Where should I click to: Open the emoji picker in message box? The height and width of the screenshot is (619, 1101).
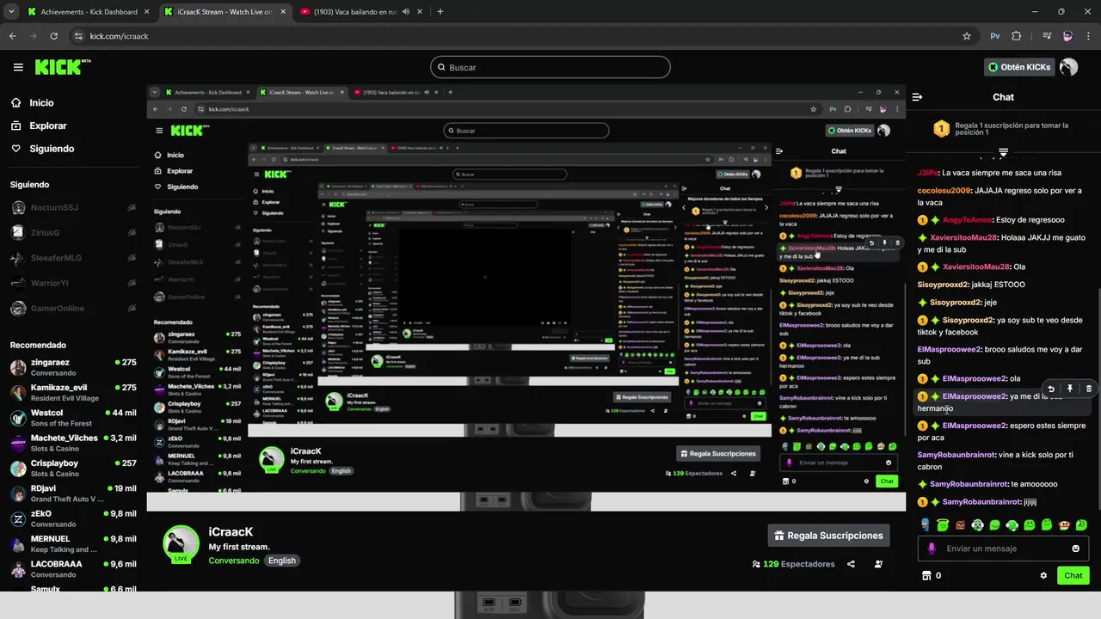(x=1075, y=549)
